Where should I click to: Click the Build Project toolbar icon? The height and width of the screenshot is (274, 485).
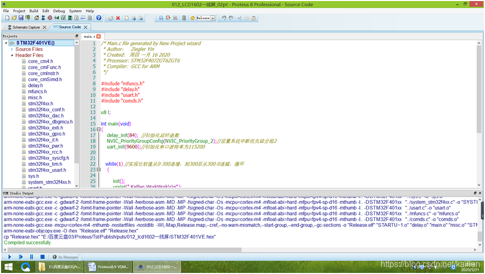[x=161, y=18]
